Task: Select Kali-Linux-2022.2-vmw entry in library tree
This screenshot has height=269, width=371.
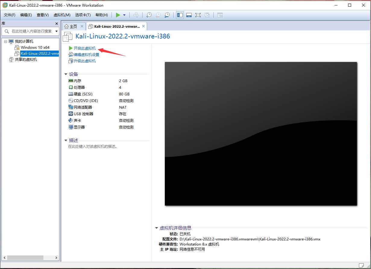Action: pyautogui.click(x=39, y=54)
